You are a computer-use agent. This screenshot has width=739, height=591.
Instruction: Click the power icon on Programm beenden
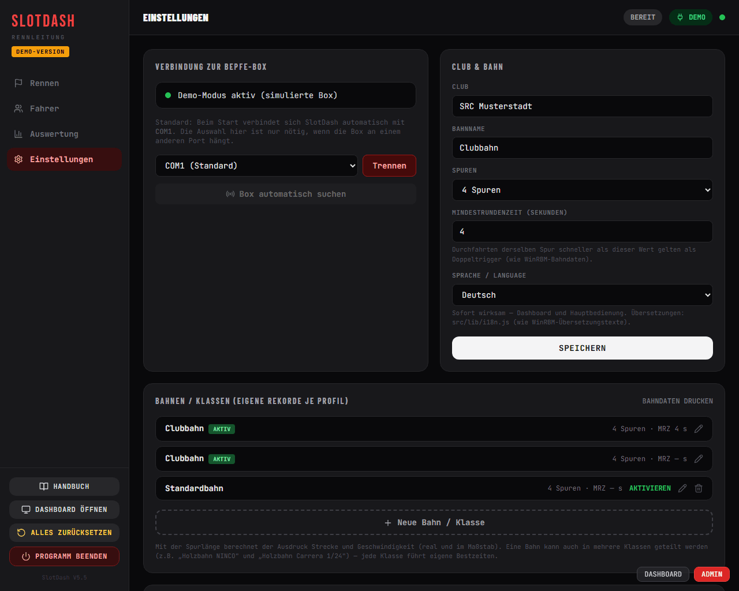pos(26,556)
